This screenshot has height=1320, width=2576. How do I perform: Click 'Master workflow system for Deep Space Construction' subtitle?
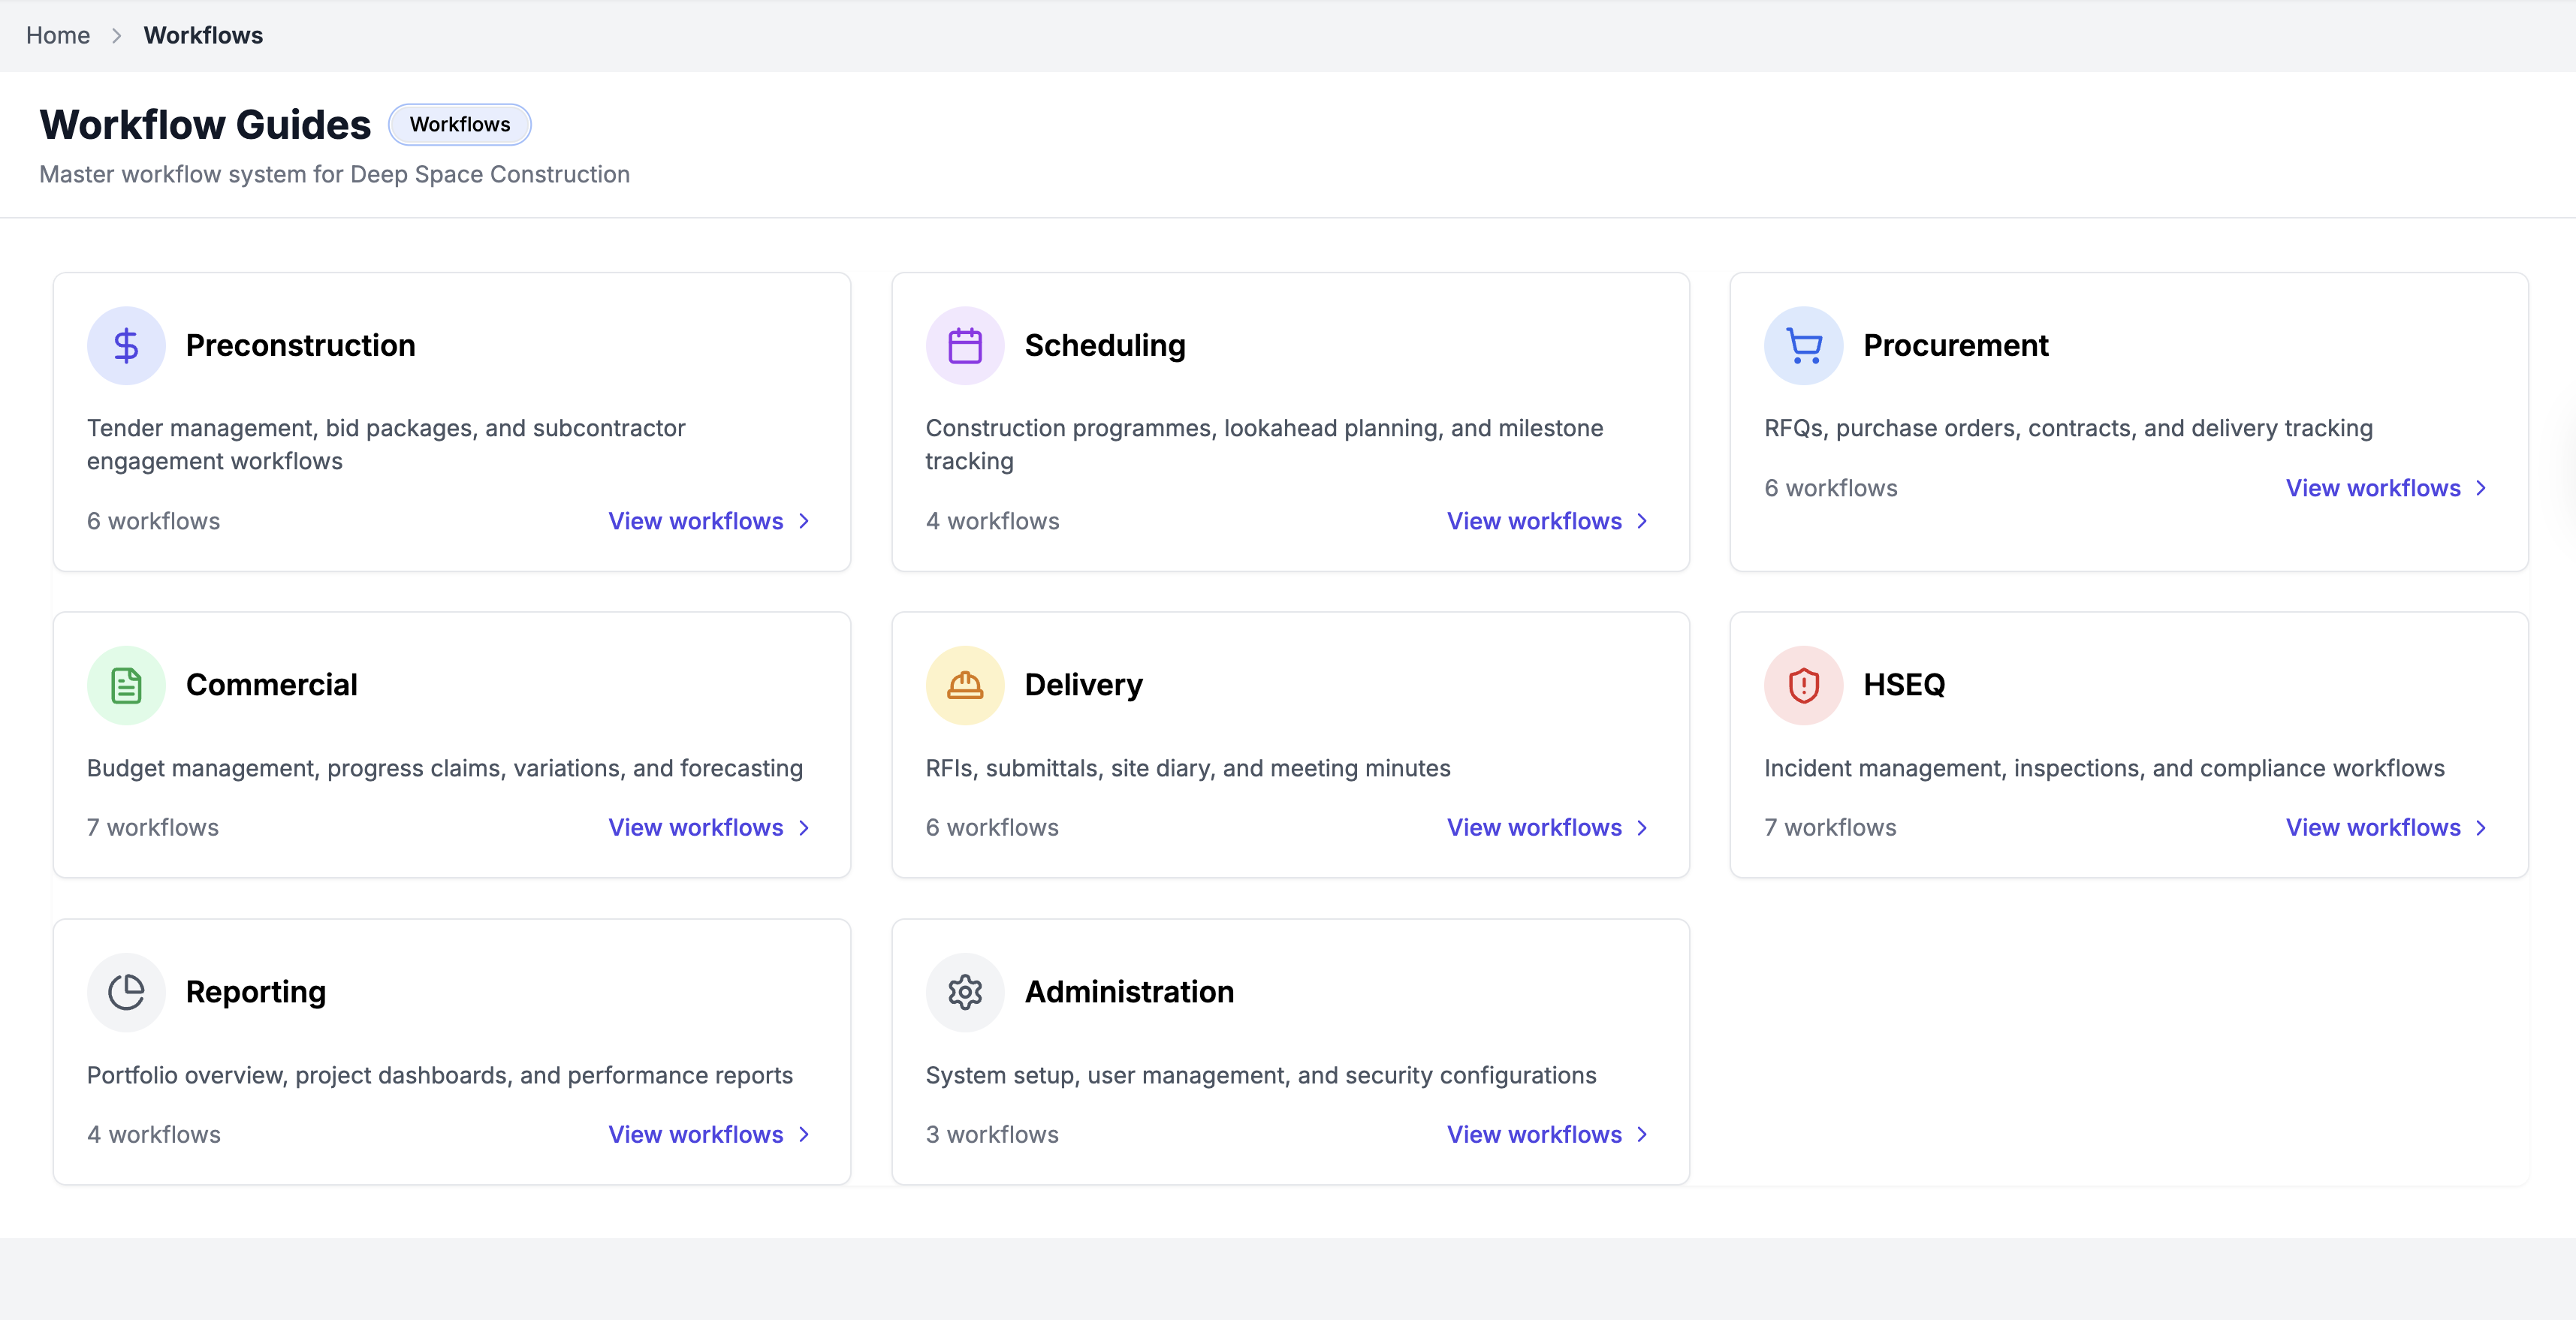coord(334,175)
